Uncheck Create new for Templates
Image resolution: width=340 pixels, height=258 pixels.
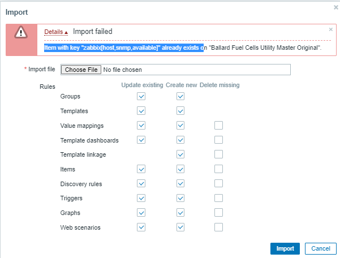pyautogui.click(x=180, y=111)
